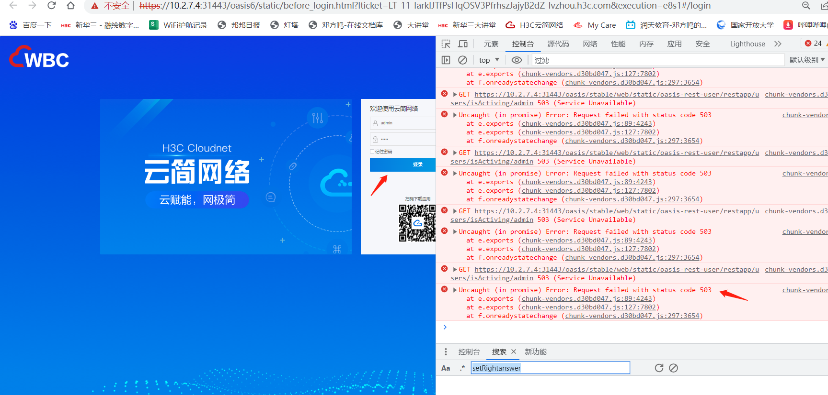Open the 灯塔 bookmark
Viewport: 828px width, 395px height.
284,25
